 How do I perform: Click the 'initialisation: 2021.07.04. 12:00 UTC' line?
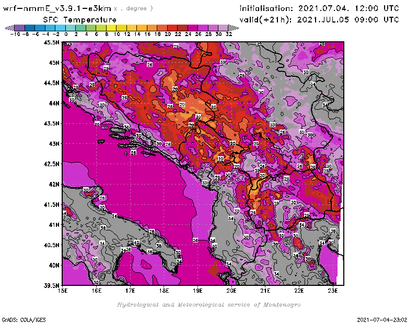(x=319, y=8)
